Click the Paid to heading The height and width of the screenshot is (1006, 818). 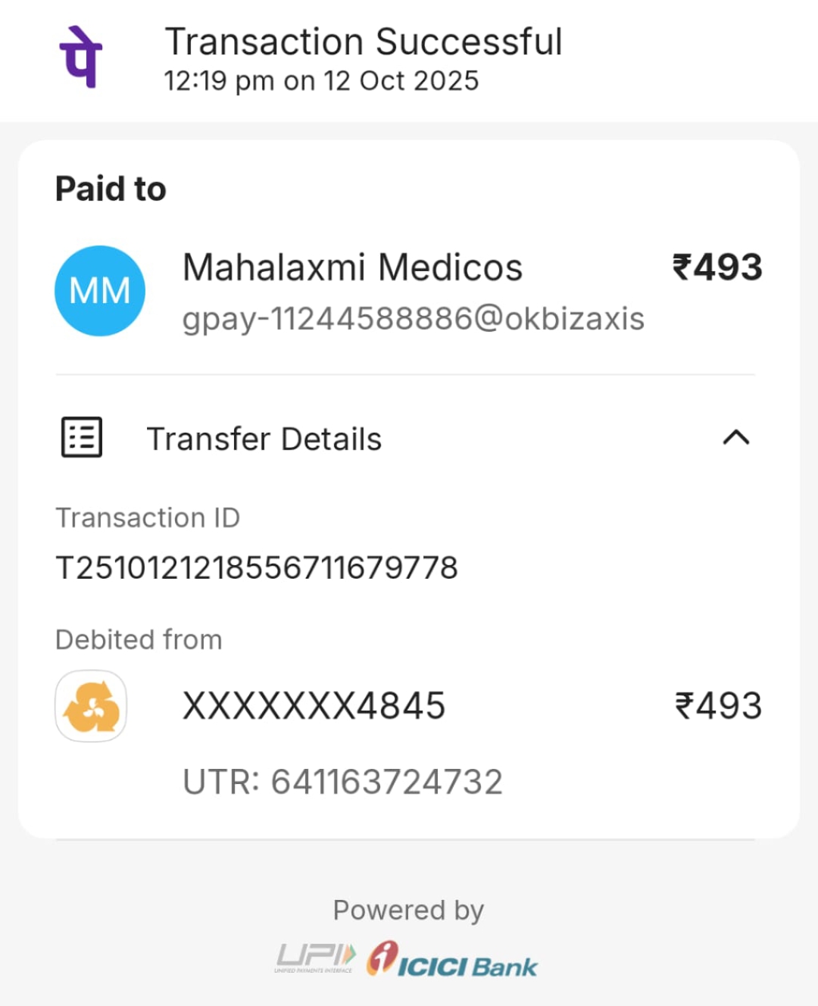pyautogui.click(x=111, y=189)
